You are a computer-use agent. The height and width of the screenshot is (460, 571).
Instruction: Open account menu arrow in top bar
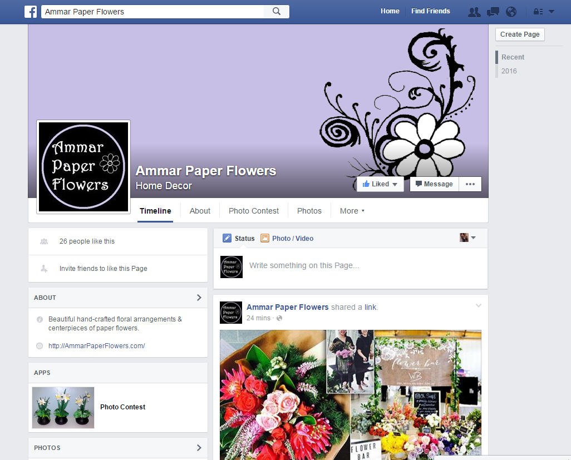[x=552, y=12]
